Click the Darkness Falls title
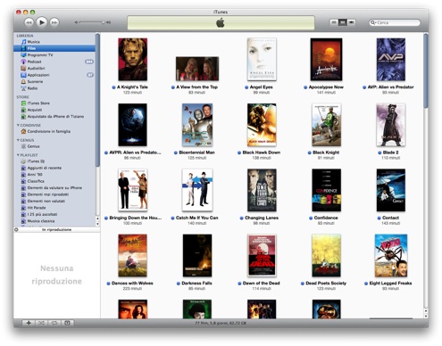This screenshot has width=442, height=346. pos(196,284)
